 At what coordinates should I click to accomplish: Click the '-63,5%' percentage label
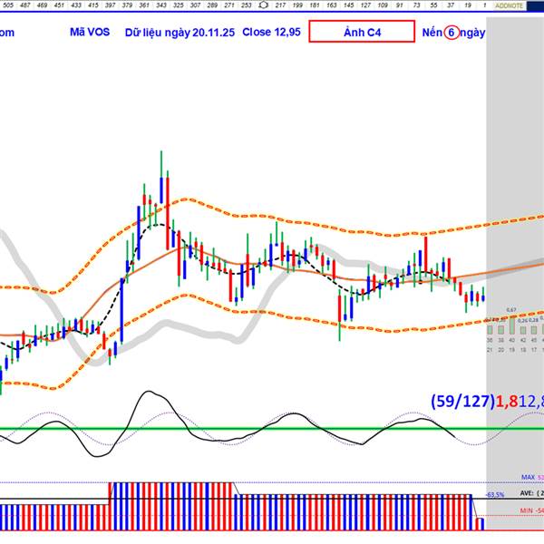(x=495, y=494)
